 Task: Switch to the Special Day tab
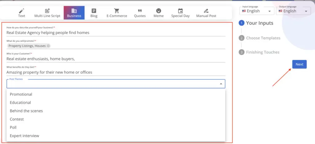tap(180, 13)
